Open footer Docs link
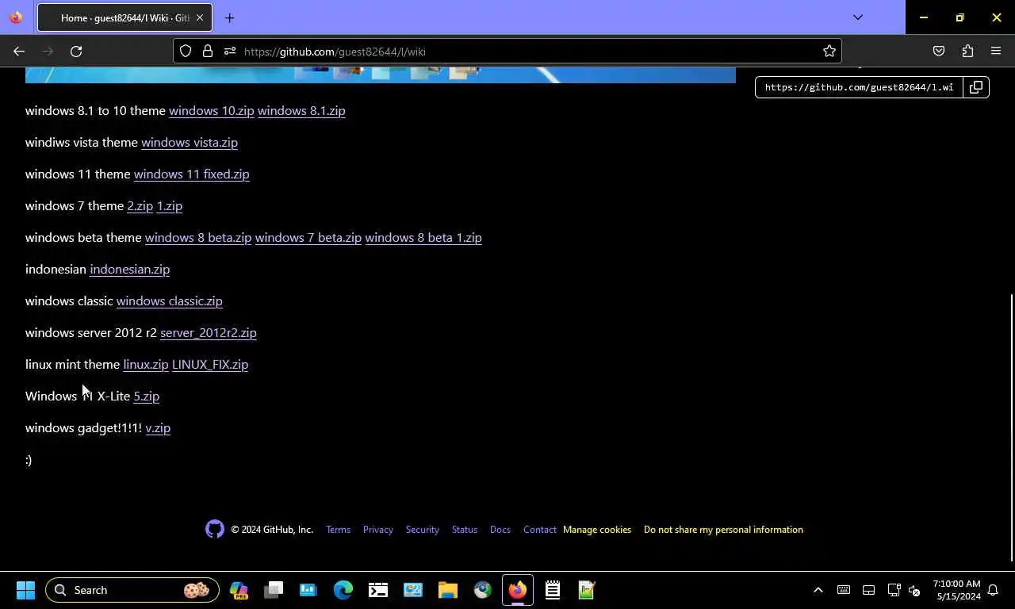 pos(500,530)
